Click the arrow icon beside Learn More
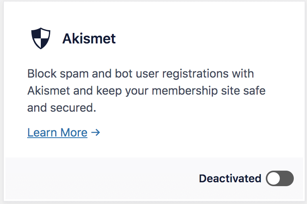Viewport: 307px width, 204px height. click(96, 133)
